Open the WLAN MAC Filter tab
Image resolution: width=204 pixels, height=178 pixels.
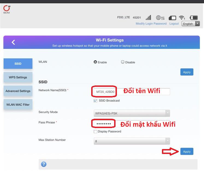coord(18,105)
